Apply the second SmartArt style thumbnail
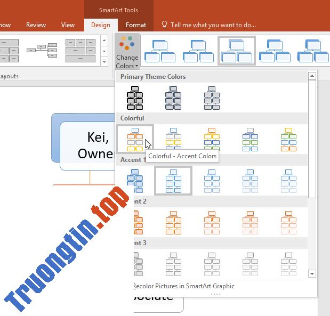Screen dimensions: 330x316 point(198,51)
